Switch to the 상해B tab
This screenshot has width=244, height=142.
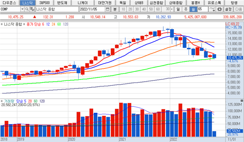pyautogui.click(x=139, y=3)
